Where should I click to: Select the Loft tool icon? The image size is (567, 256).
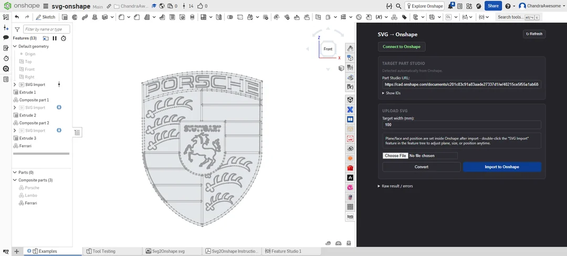point(94,17)
